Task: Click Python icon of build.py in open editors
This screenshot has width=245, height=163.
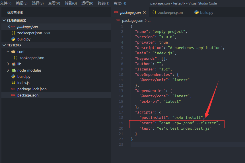Action: coord(13,39)
